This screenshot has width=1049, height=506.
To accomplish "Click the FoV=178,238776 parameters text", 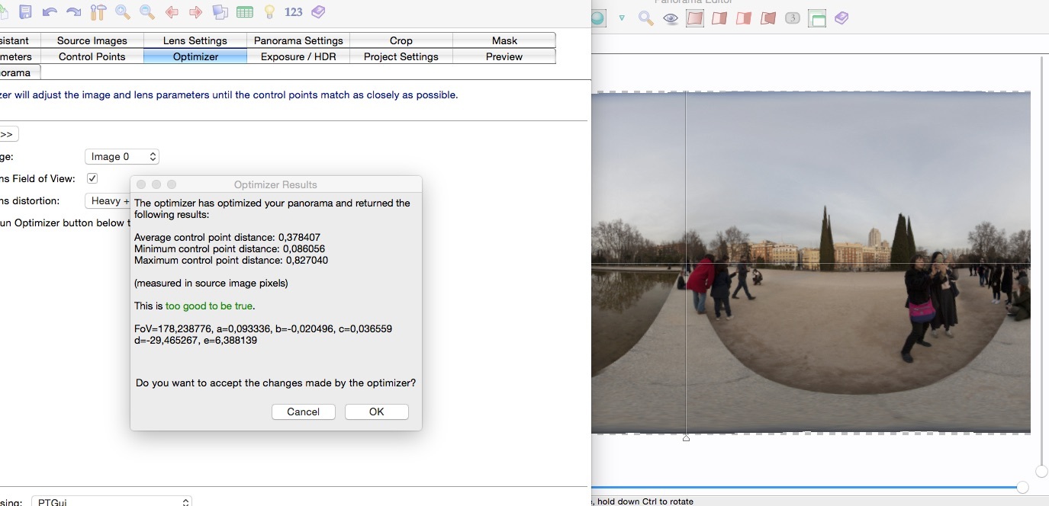I will 263,335.
